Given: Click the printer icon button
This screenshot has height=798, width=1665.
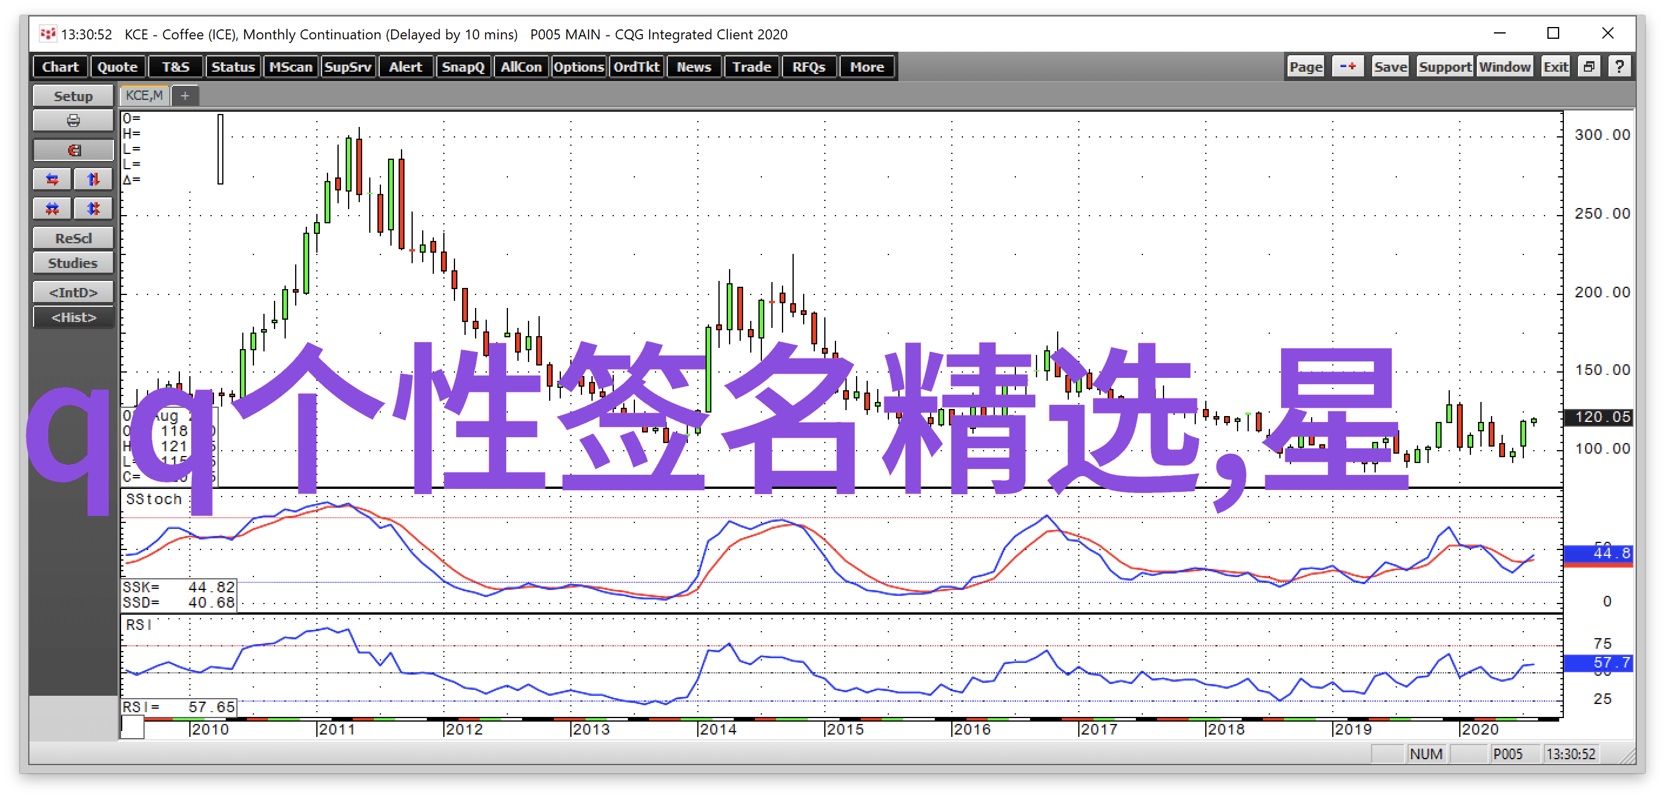Looking at the screenshot, I should (x=73, y=121).
